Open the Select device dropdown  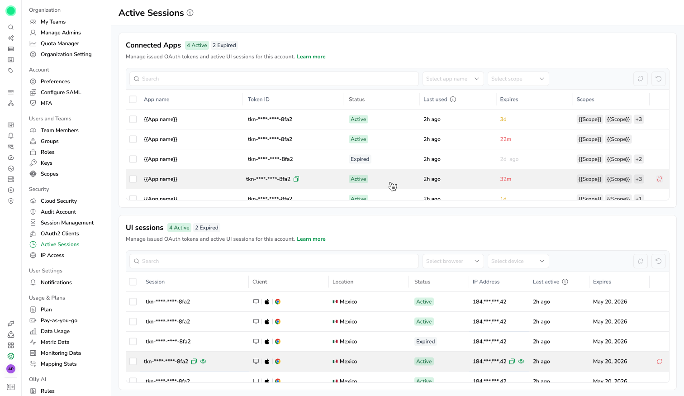click(518, 261)
